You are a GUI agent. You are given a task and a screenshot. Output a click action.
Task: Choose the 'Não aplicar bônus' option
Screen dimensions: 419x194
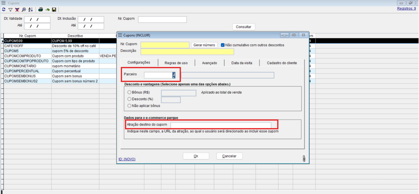(x=129, y=106)
